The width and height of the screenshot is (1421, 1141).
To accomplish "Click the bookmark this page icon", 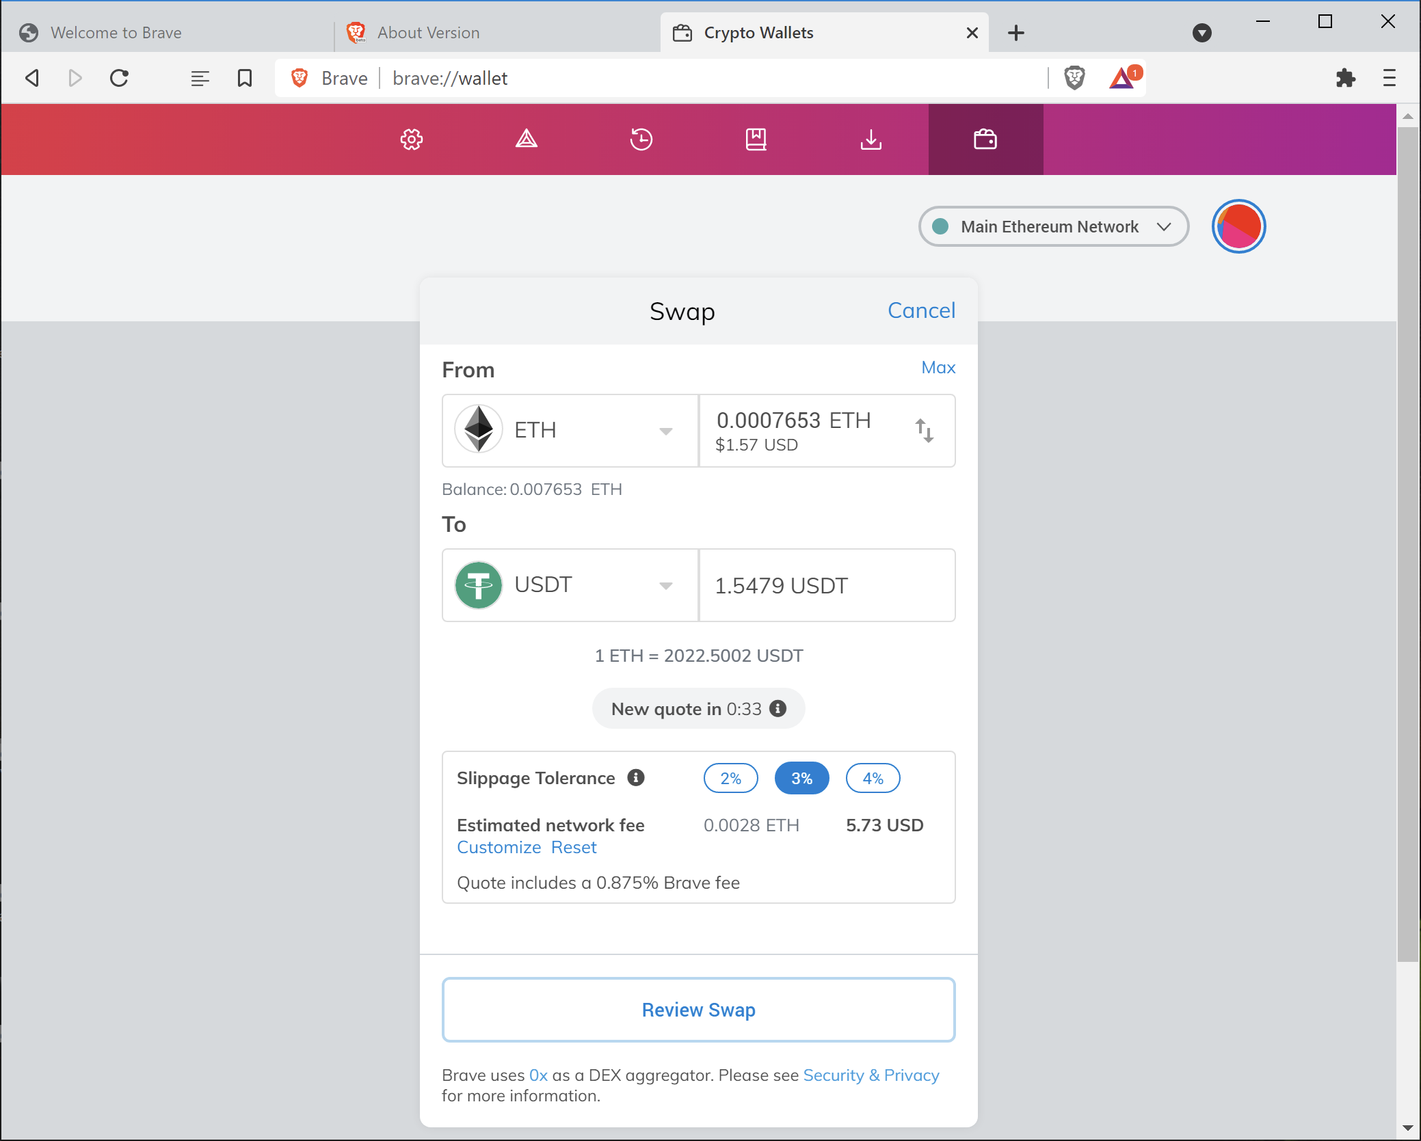I will (x=245, y=78).
